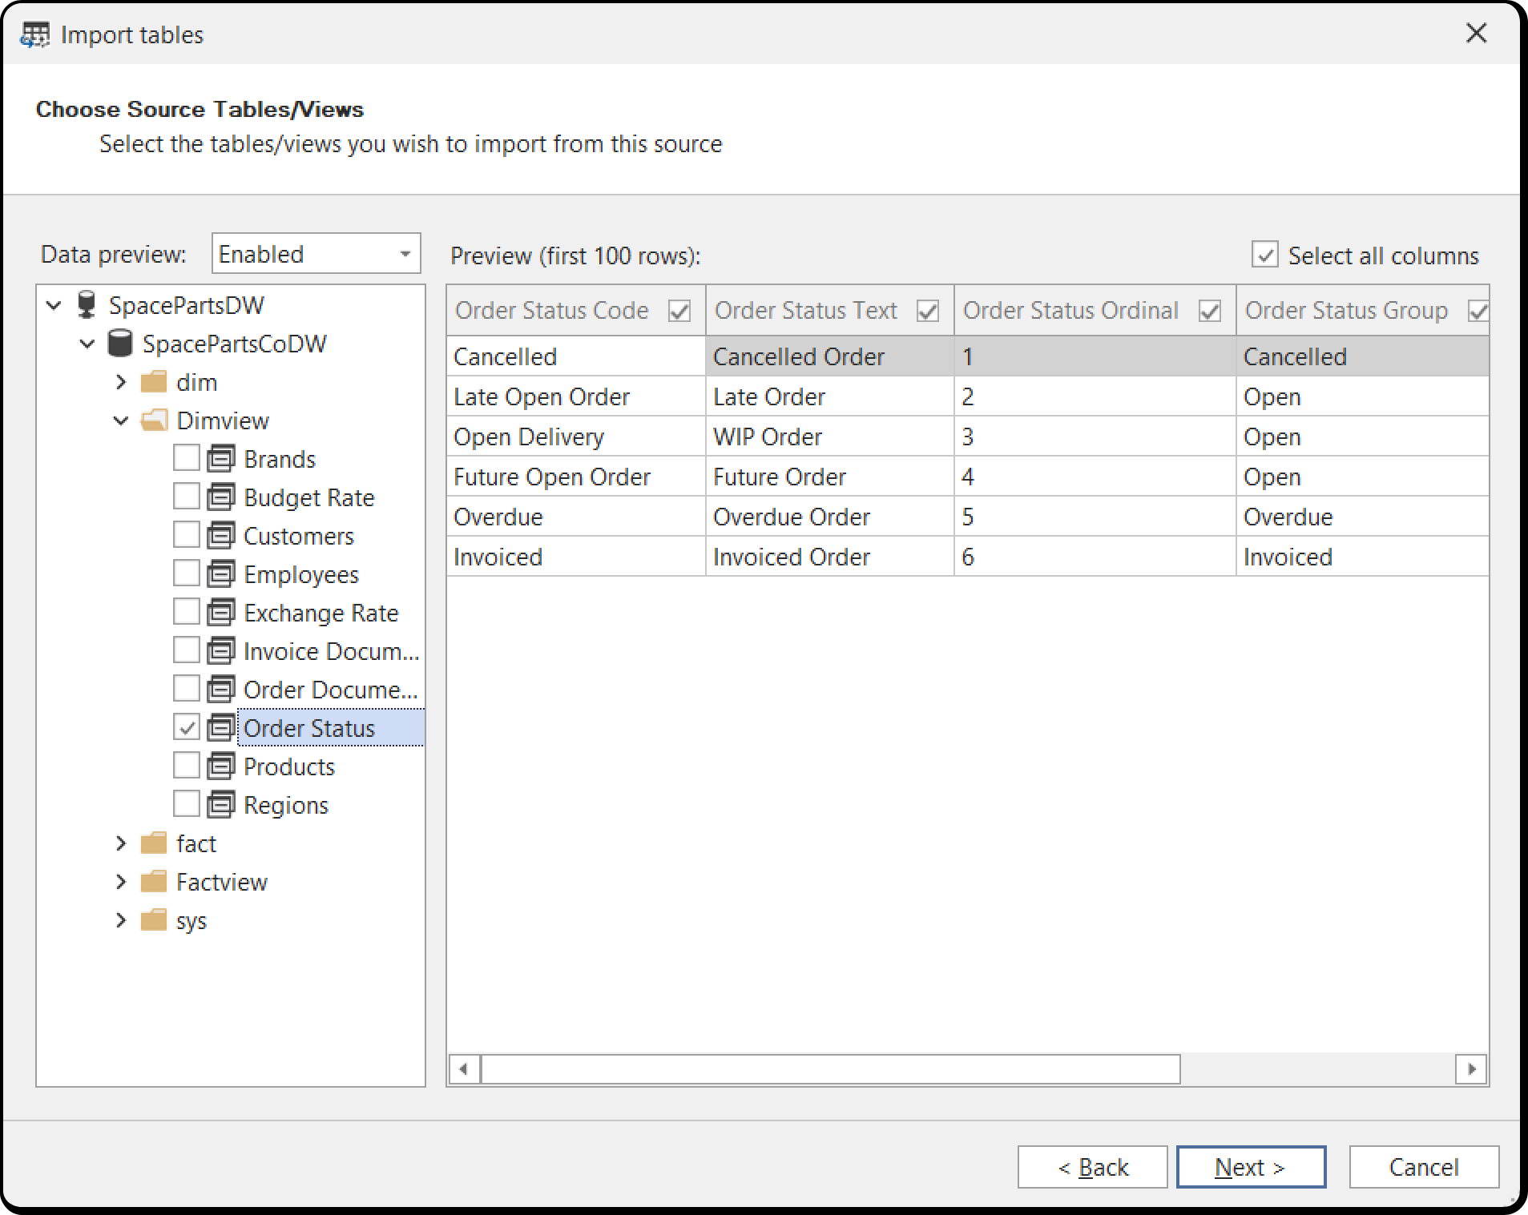
Task: Close the Import tables dialog
Action: click(1476, 34)
